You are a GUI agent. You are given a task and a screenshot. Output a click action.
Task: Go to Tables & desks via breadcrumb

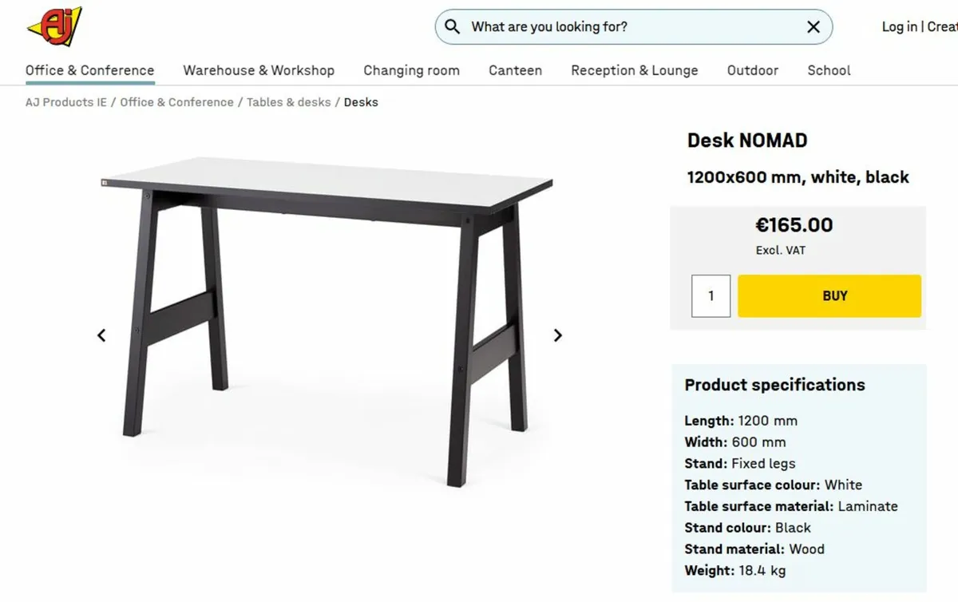coord(287,102)
